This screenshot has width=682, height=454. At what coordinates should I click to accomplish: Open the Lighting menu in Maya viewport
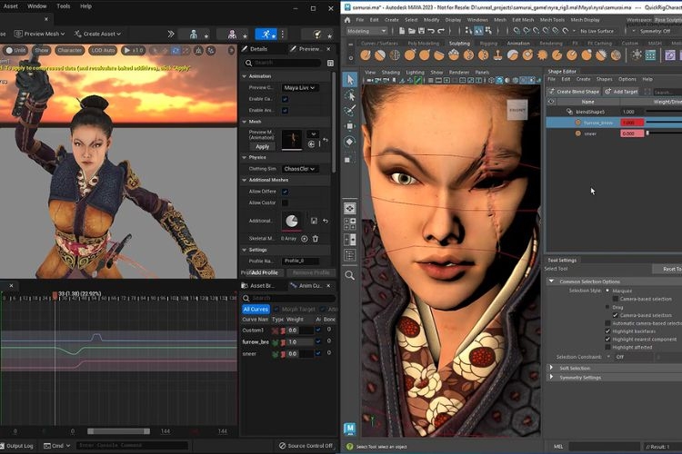click(415, 72)
